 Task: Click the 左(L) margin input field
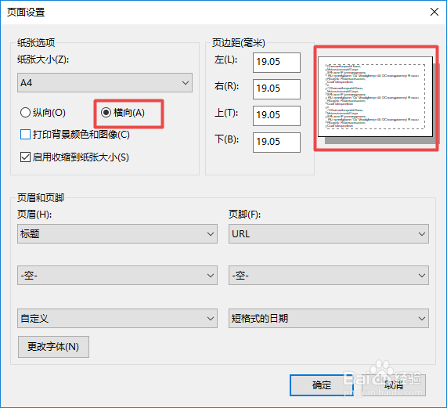[276, 62]
